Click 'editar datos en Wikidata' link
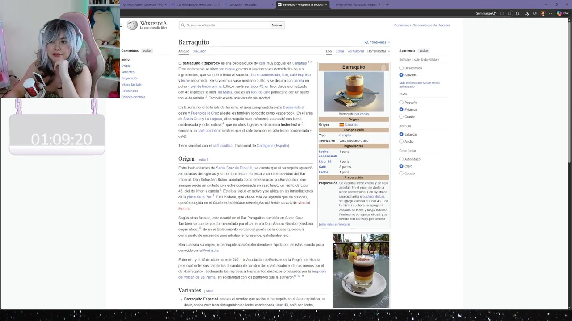This screenshot has width=572, height=321. click(x=334, y=224)
